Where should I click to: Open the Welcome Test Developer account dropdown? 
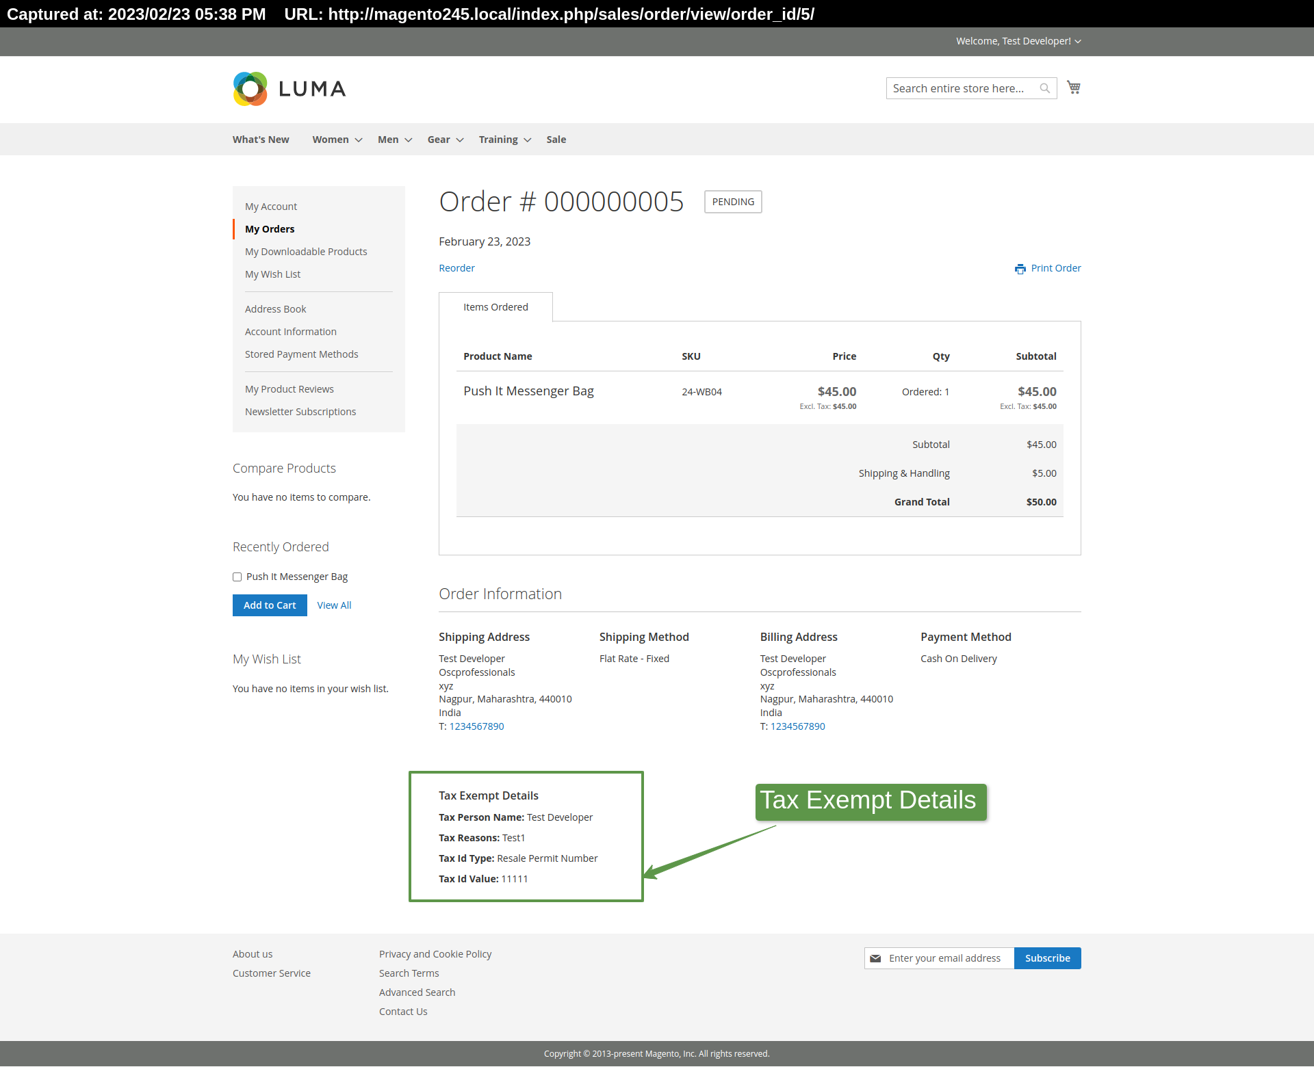point(1018,41)
